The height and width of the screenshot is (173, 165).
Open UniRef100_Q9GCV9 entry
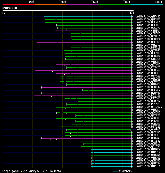(148, 28)
